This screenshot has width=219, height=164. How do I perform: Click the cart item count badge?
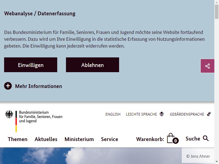(x=175, y=140)
